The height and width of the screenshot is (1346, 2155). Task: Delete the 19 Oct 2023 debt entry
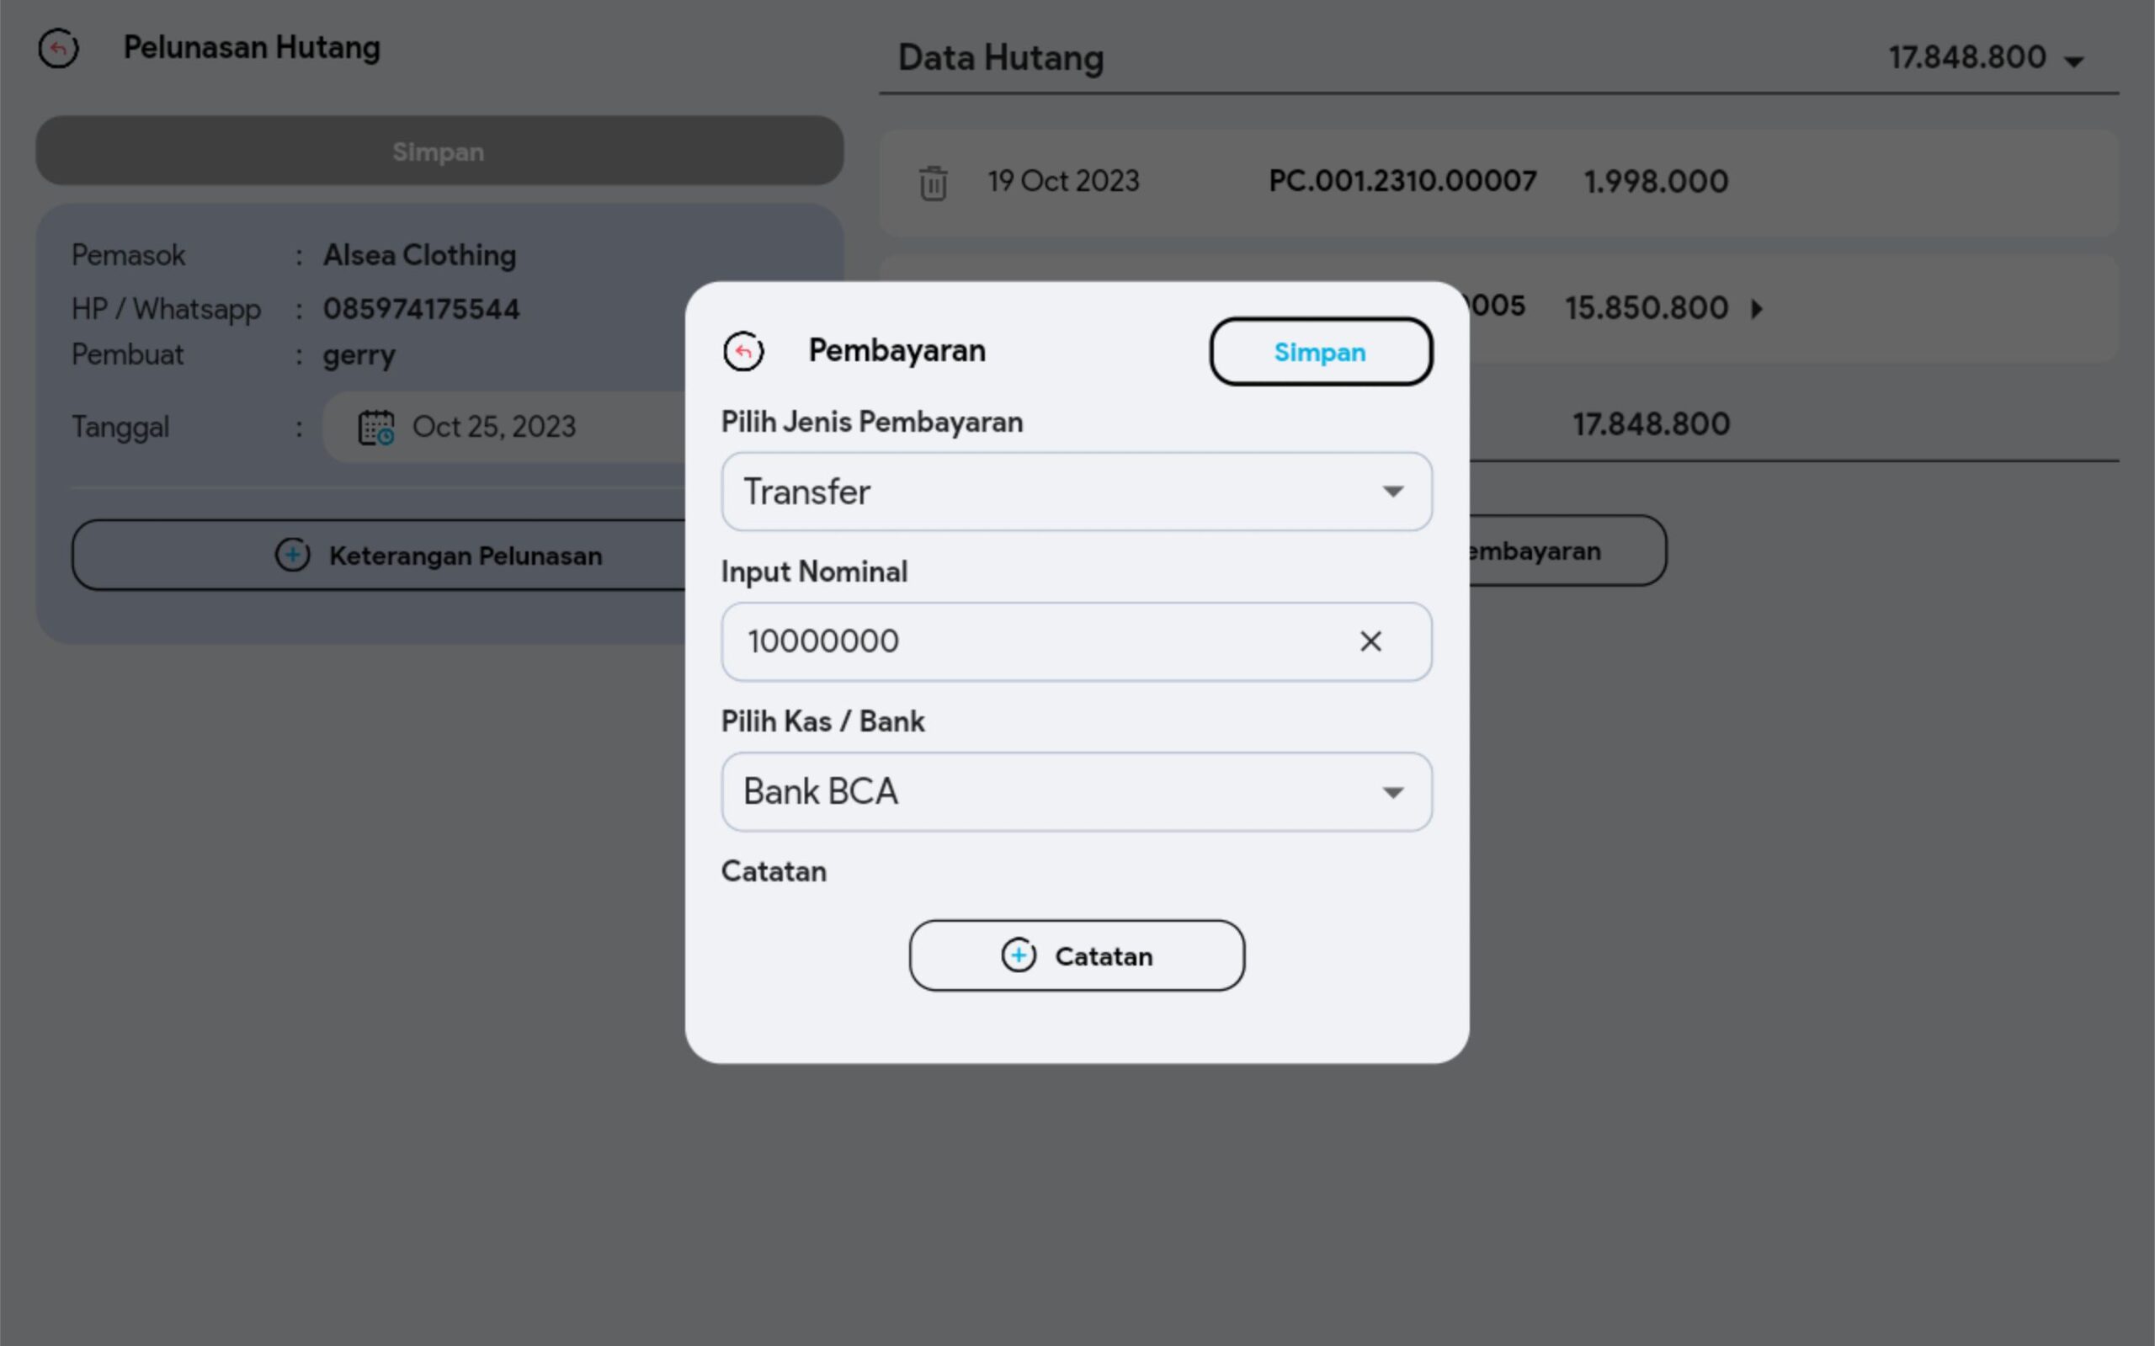coord(933,183)
